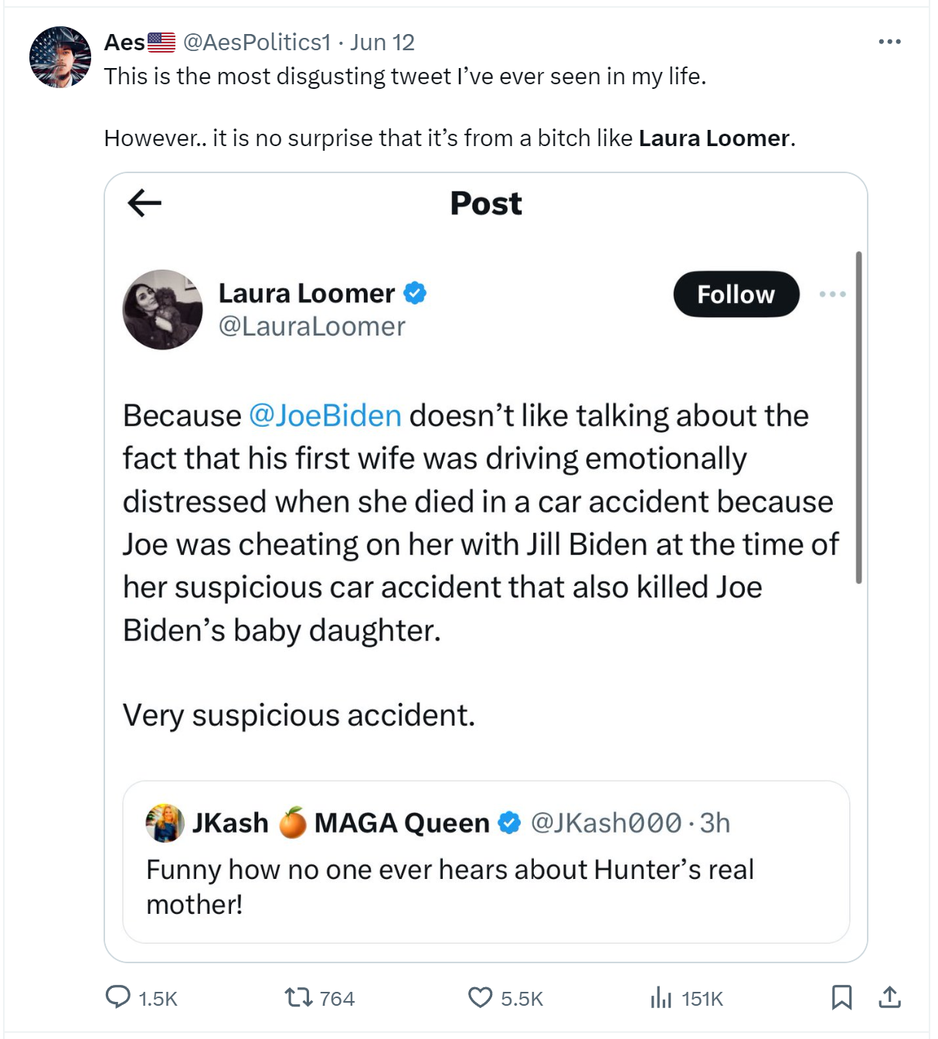Open the Aes profile avatar
This screenshot has width=938, height=1039.
[x=60, y=57]
